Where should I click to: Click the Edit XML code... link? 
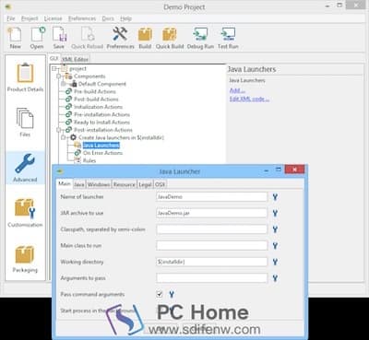[x=249, y=99]
